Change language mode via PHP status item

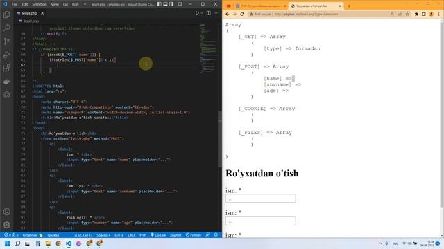click(143, 235)
